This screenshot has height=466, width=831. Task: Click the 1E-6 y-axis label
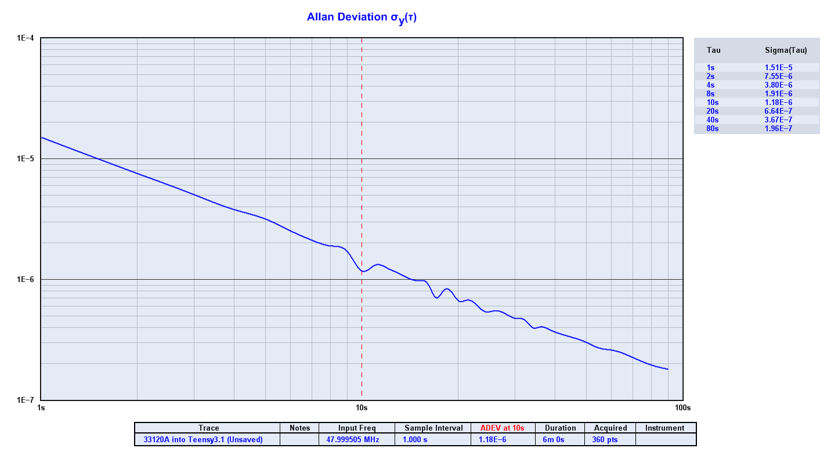(25, 280)
